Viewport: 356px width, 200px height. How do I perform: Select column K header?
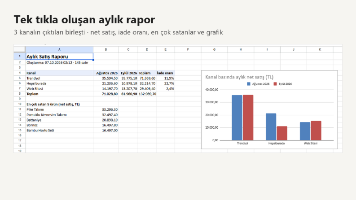pyautogui.click(x=320, y=49)
